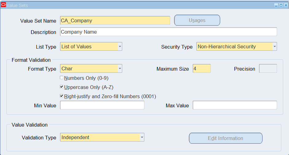Enable the Numbers Only (0-9) checkbox

(x=61, y=78)
